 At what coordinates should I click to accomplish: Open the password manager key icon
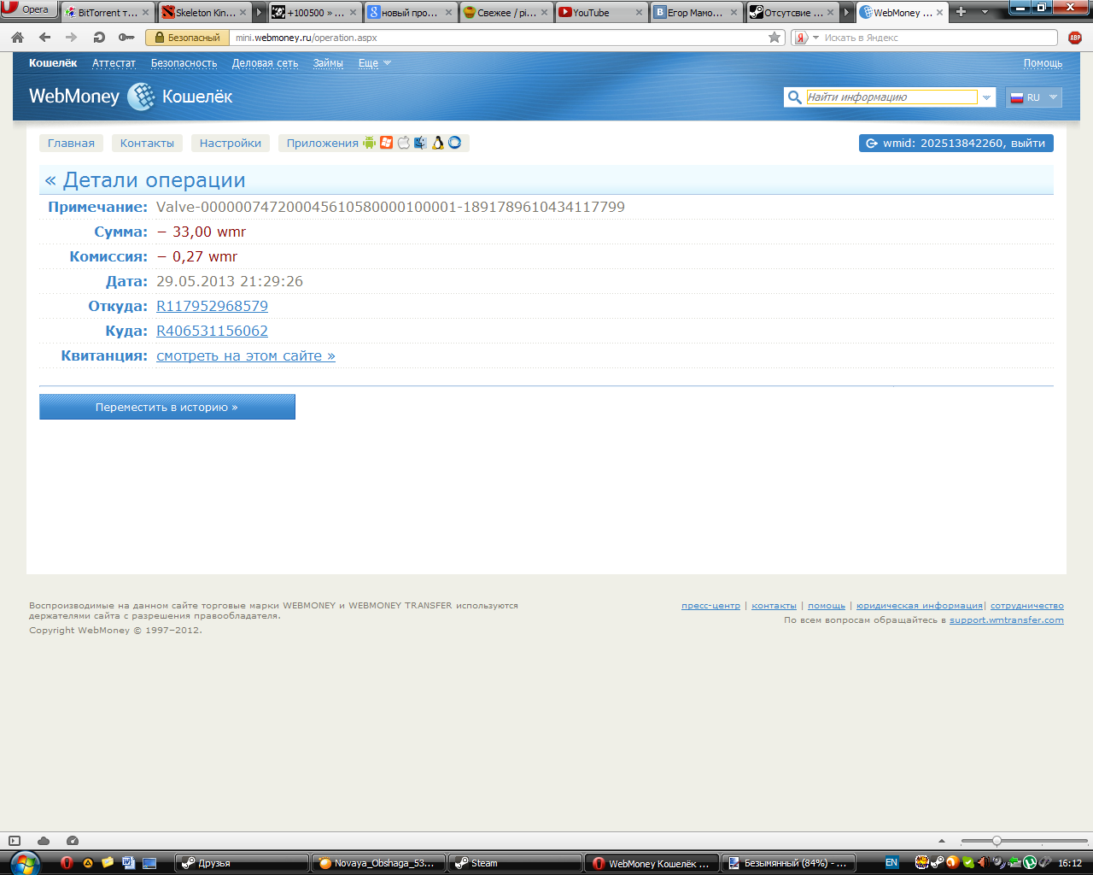coord(126,38)
